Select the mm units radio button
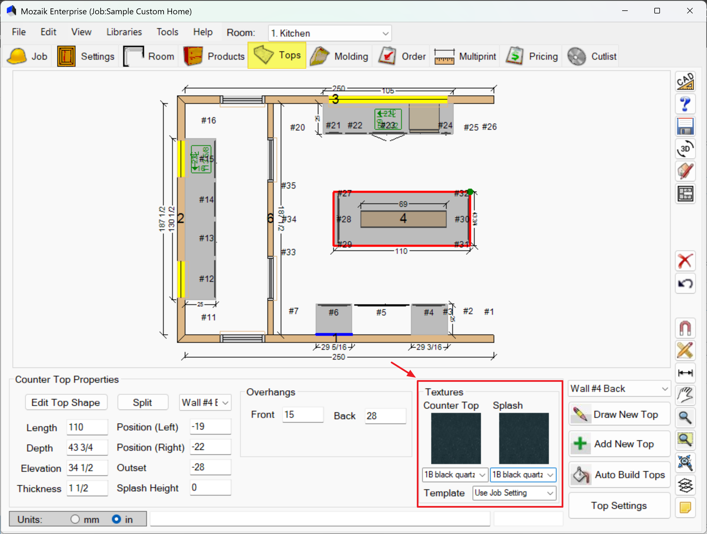 point(75,519)
